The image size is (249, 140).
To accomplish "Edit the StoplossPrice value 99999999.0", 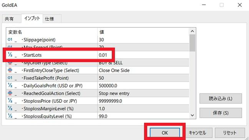I will 110,101.
